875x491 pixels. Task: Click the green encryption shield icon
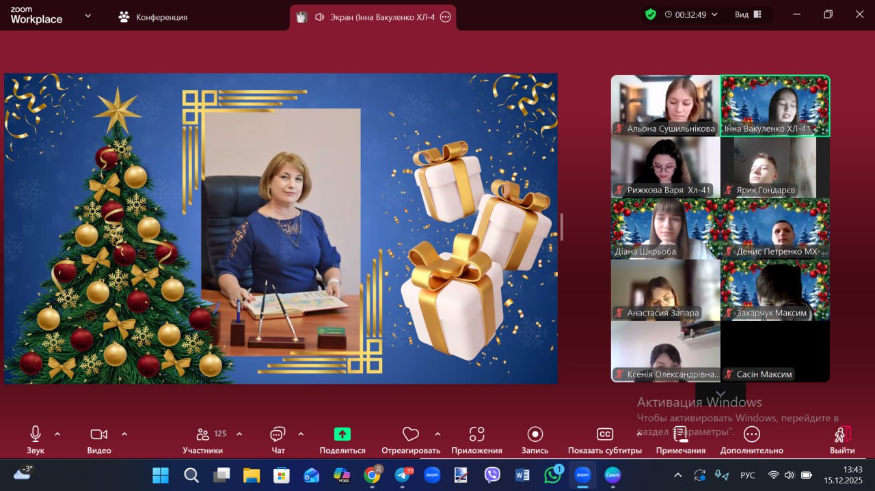pos(650,14)
